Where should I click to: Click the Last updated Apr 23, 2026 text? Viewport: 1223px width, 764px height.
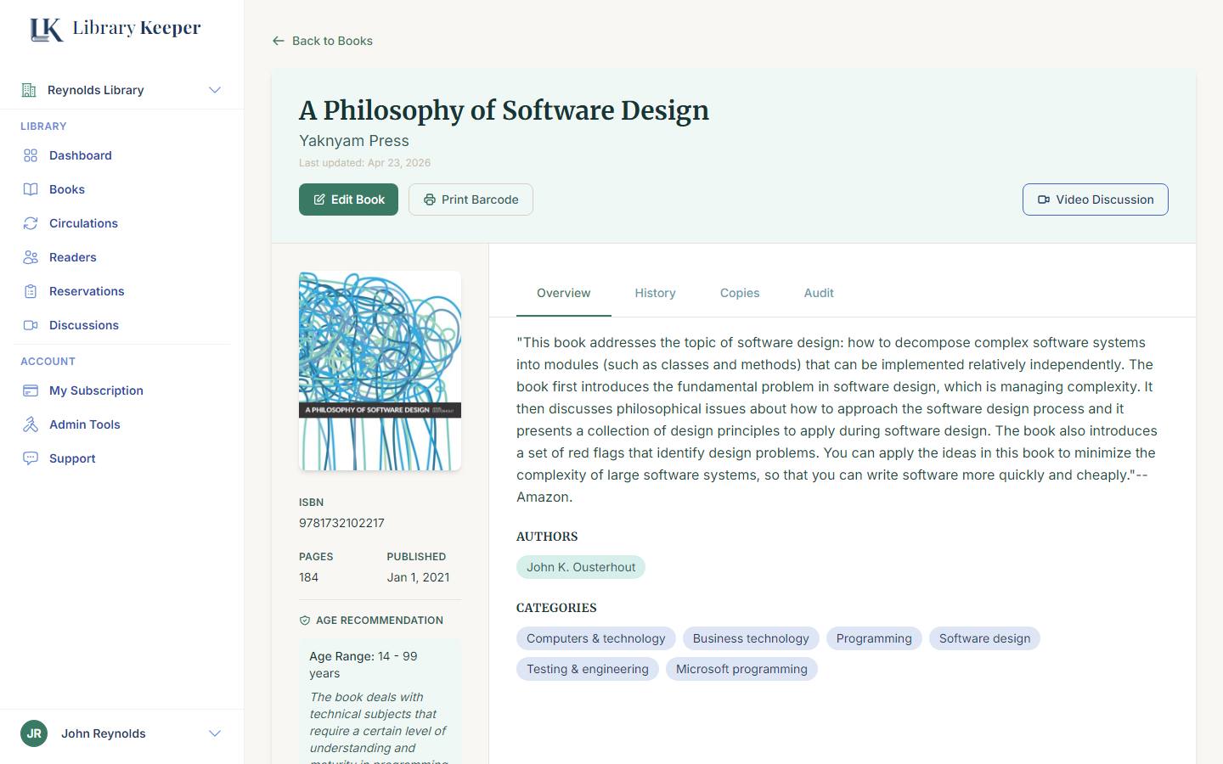(x=364, y=163)
